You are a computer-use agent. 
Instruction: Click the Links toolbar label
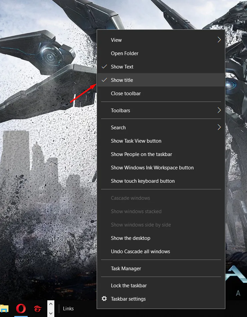[x=68, y=309]
